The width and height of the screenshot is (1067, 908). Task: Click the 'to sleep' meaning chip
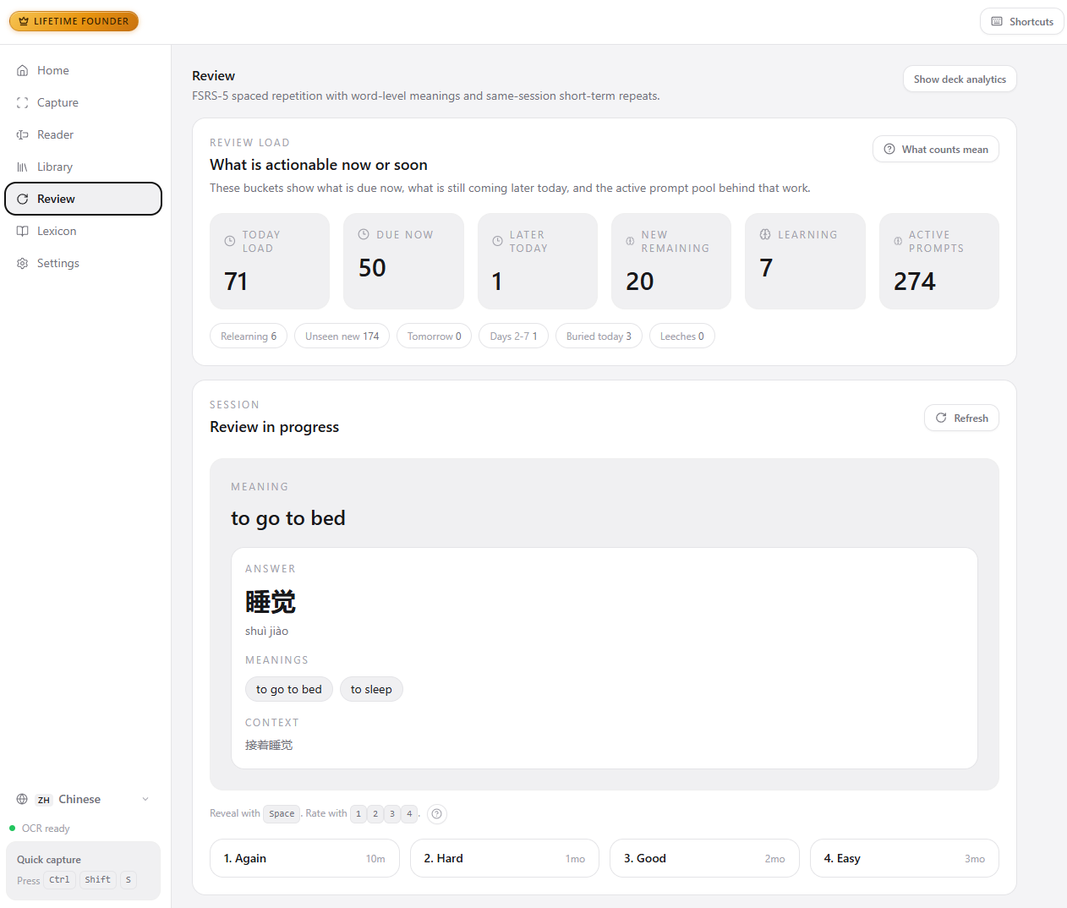click(371, 689)
